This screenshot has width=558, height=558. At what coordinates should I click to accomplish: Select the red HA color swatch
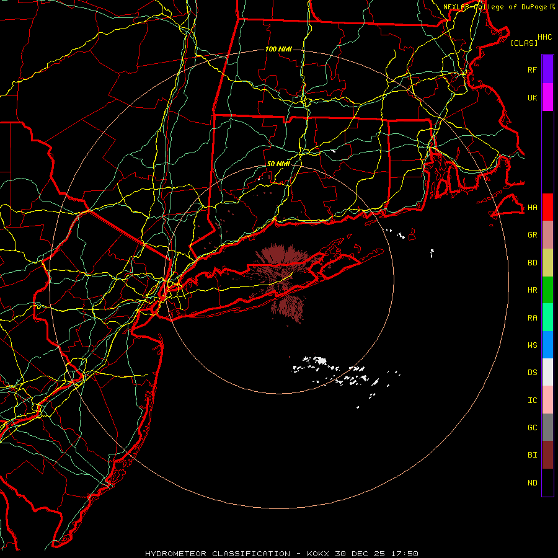(547, 207)
